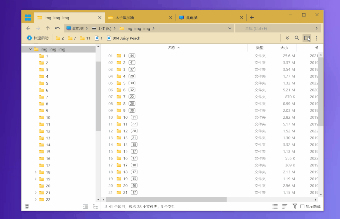The height and width of the screenshot is (219, 340).
Task: Click the Windows logo start icon
Action: (28, 17)
